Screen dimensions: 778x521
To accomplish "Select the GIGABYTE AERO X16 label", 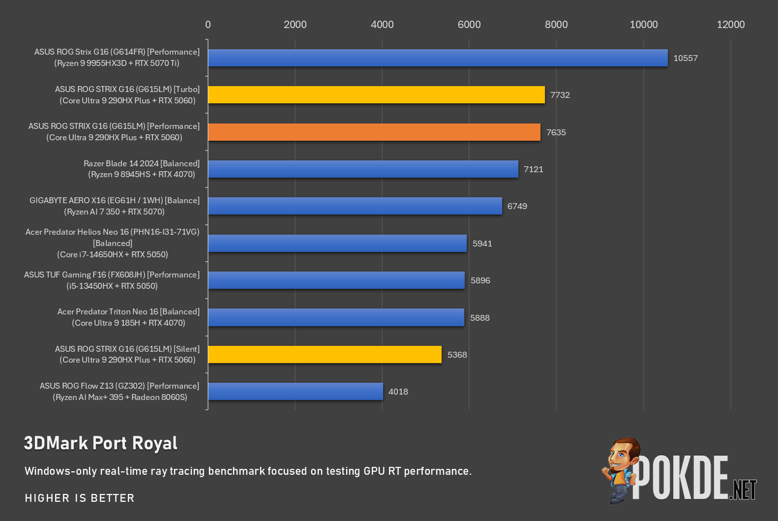I will click(x=115, y=206).
